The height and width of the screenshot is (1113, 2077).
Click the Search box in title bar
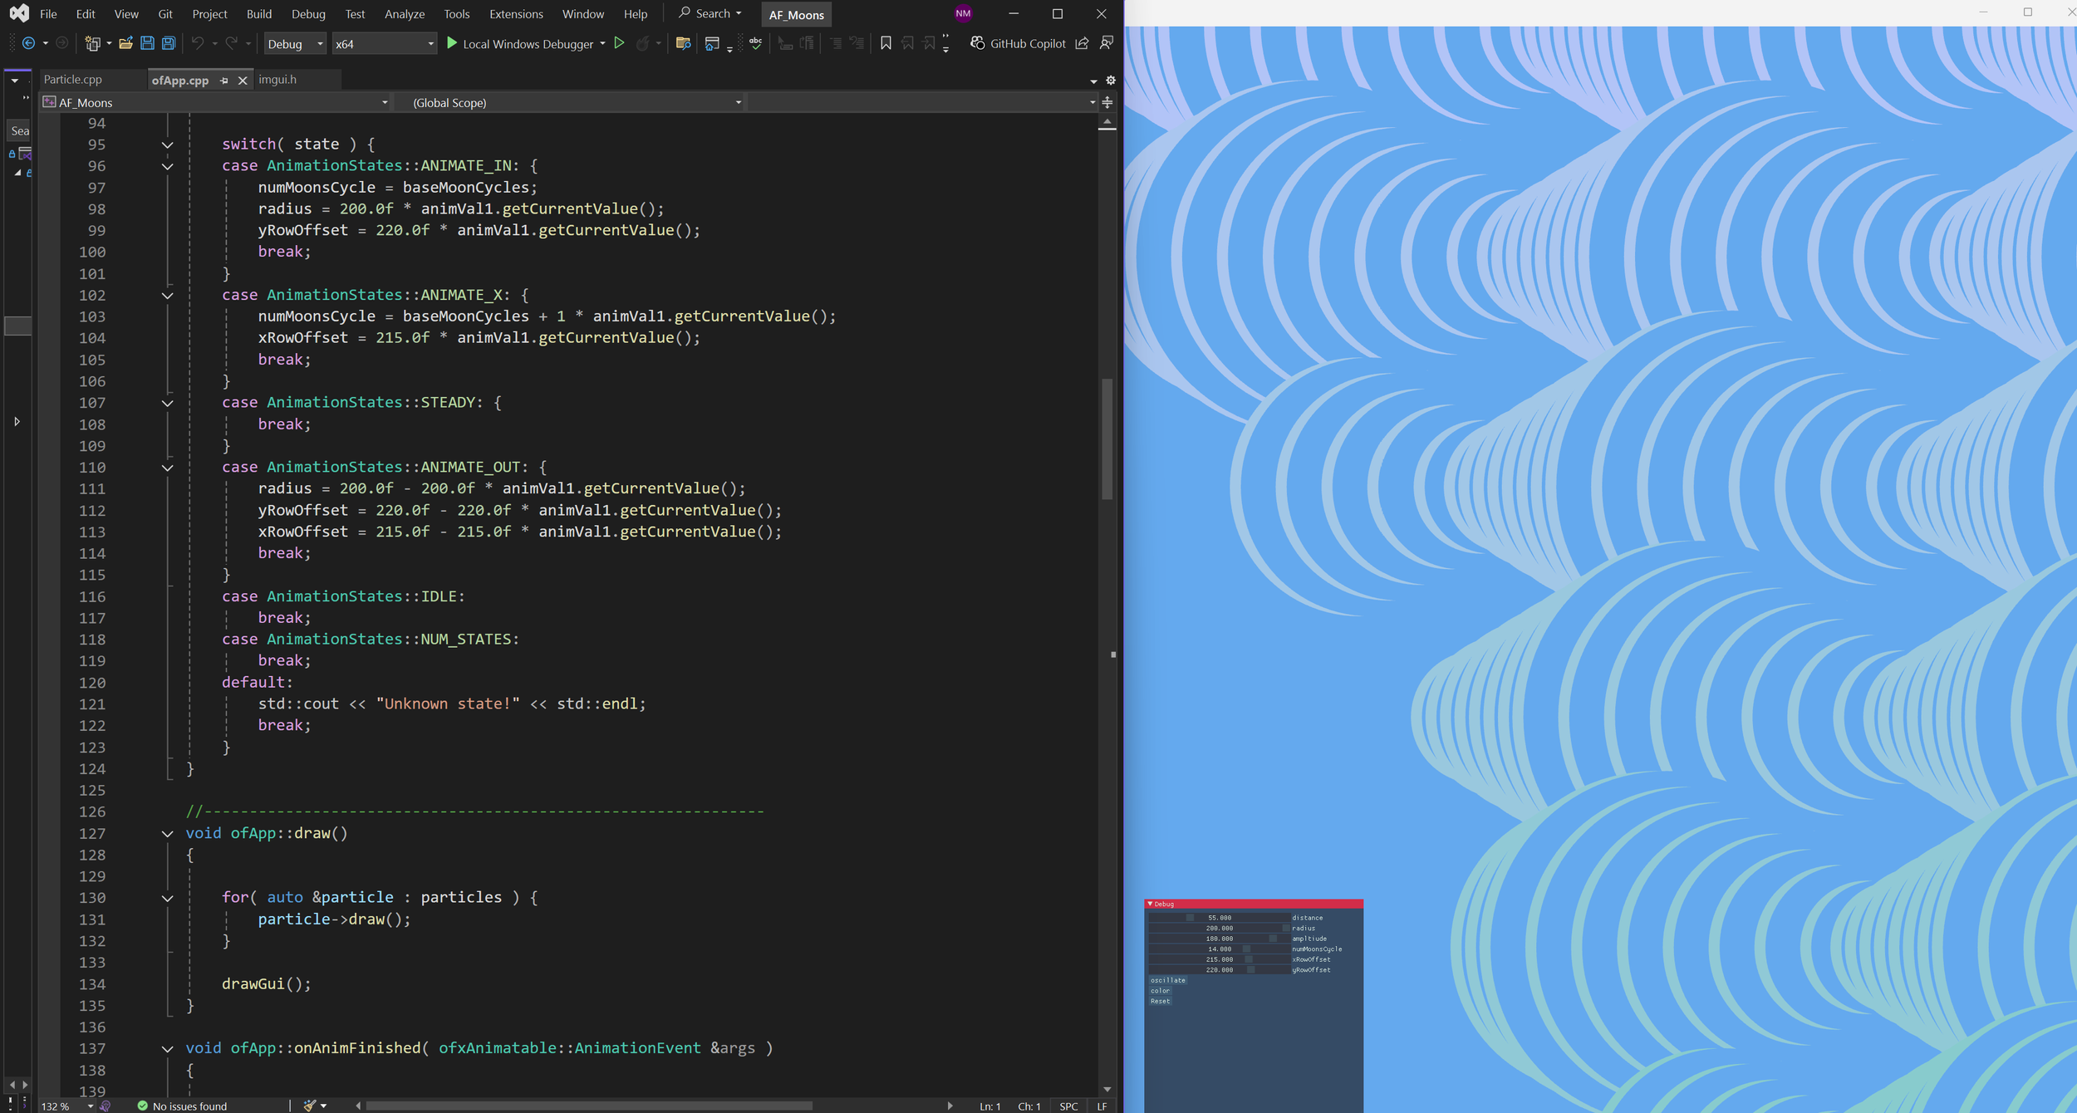pos(710,13)
